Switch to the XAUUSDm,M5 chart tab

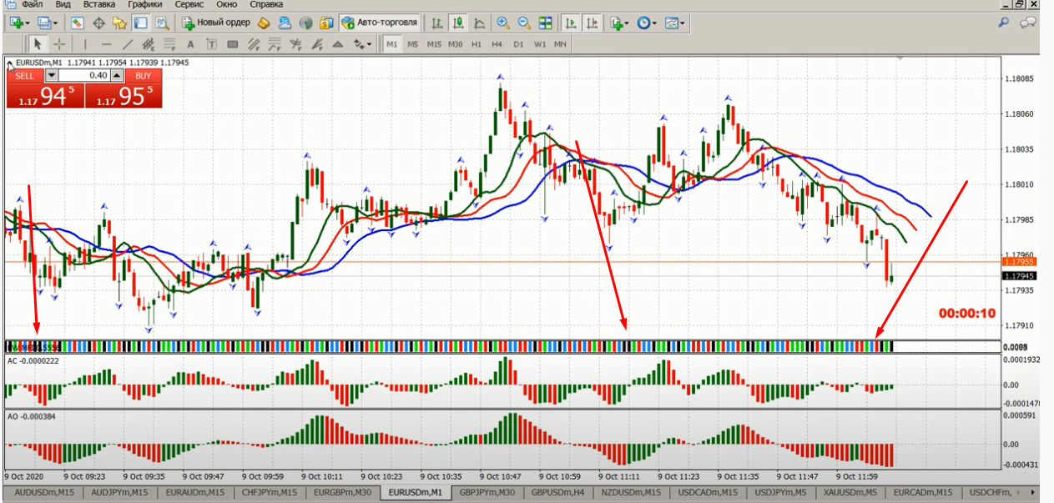[850, 493]
